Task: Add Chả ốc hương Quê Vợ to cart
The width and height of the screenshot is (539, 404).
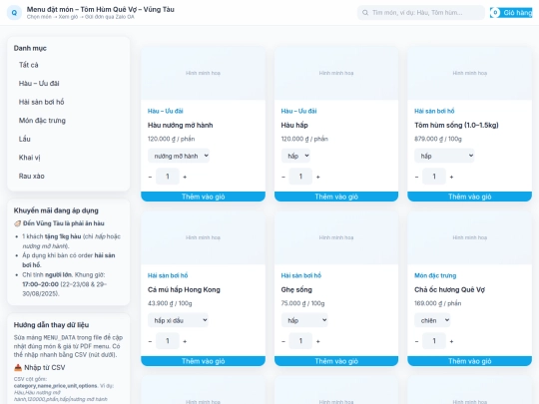Action: pyautogui.click(x=469, y=361)
